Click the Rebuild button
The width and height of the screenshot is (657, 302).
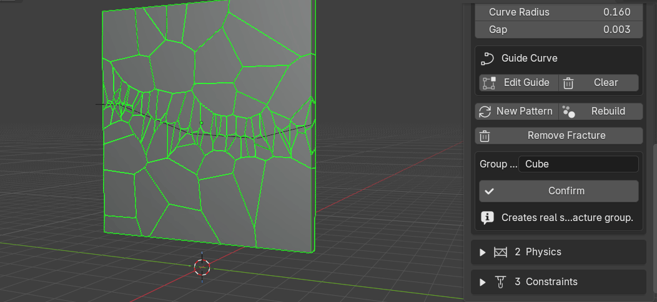point(601,111)
